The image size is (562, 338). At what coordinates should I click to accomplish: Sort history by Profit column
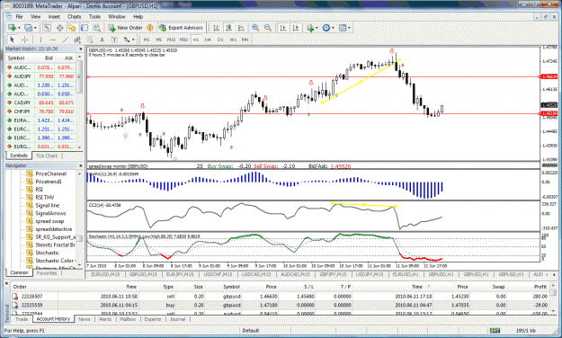pyautogui.click(x=540, y=287)
